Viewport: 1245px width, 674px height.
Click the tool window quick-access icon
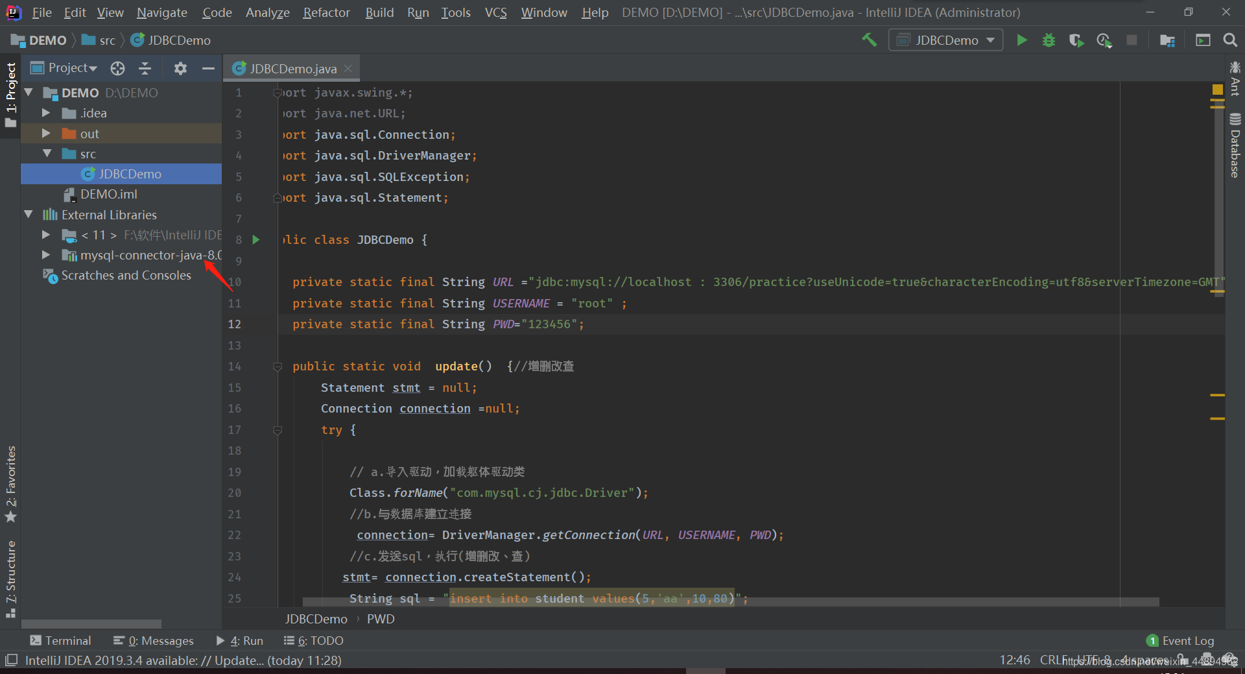pyautogui.click(x=11, y=660)
